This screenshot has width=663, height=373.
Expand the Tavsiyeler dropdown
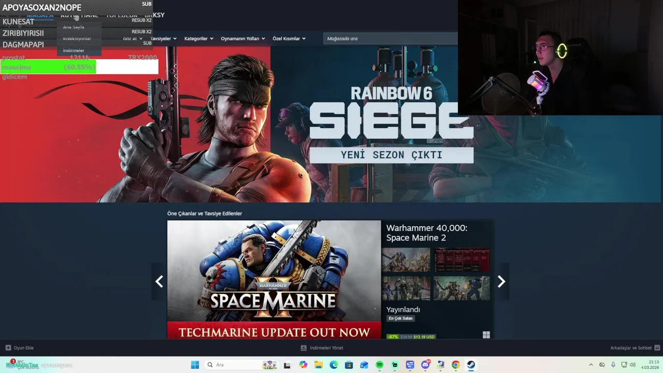coord(163,38)
